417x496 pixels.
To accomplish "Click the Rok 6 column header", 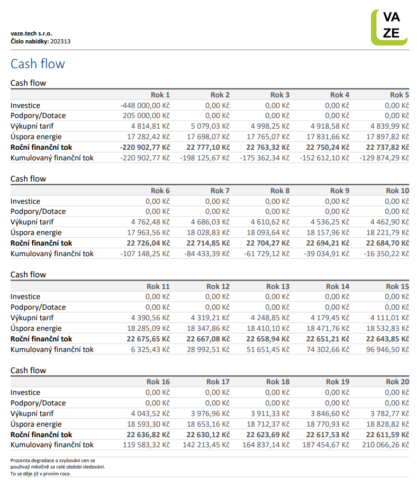I will click(160, 191).
